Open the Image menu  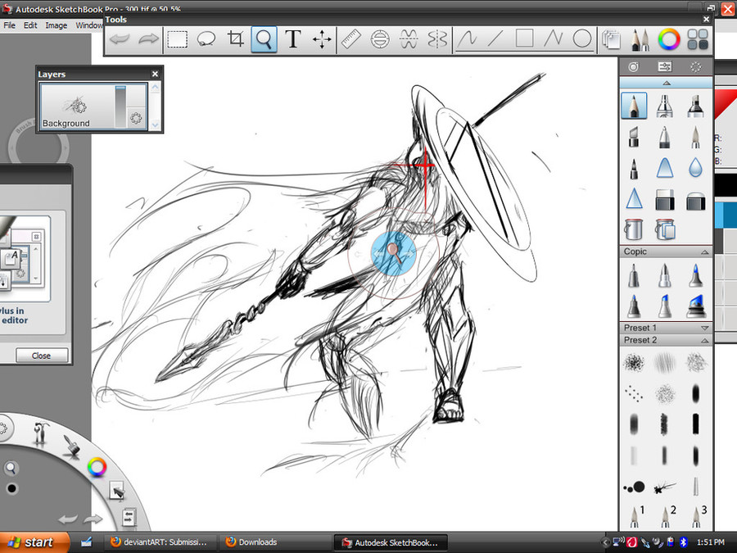click(x=56, y=25)
